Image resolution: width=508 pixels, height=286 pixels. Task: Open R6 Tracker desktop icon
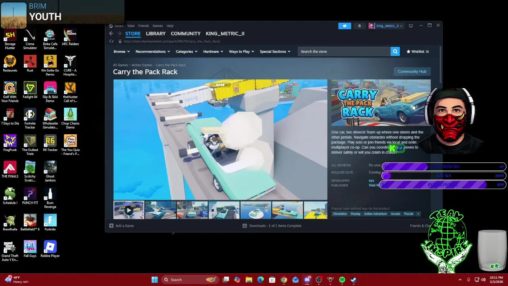point(50,143)
